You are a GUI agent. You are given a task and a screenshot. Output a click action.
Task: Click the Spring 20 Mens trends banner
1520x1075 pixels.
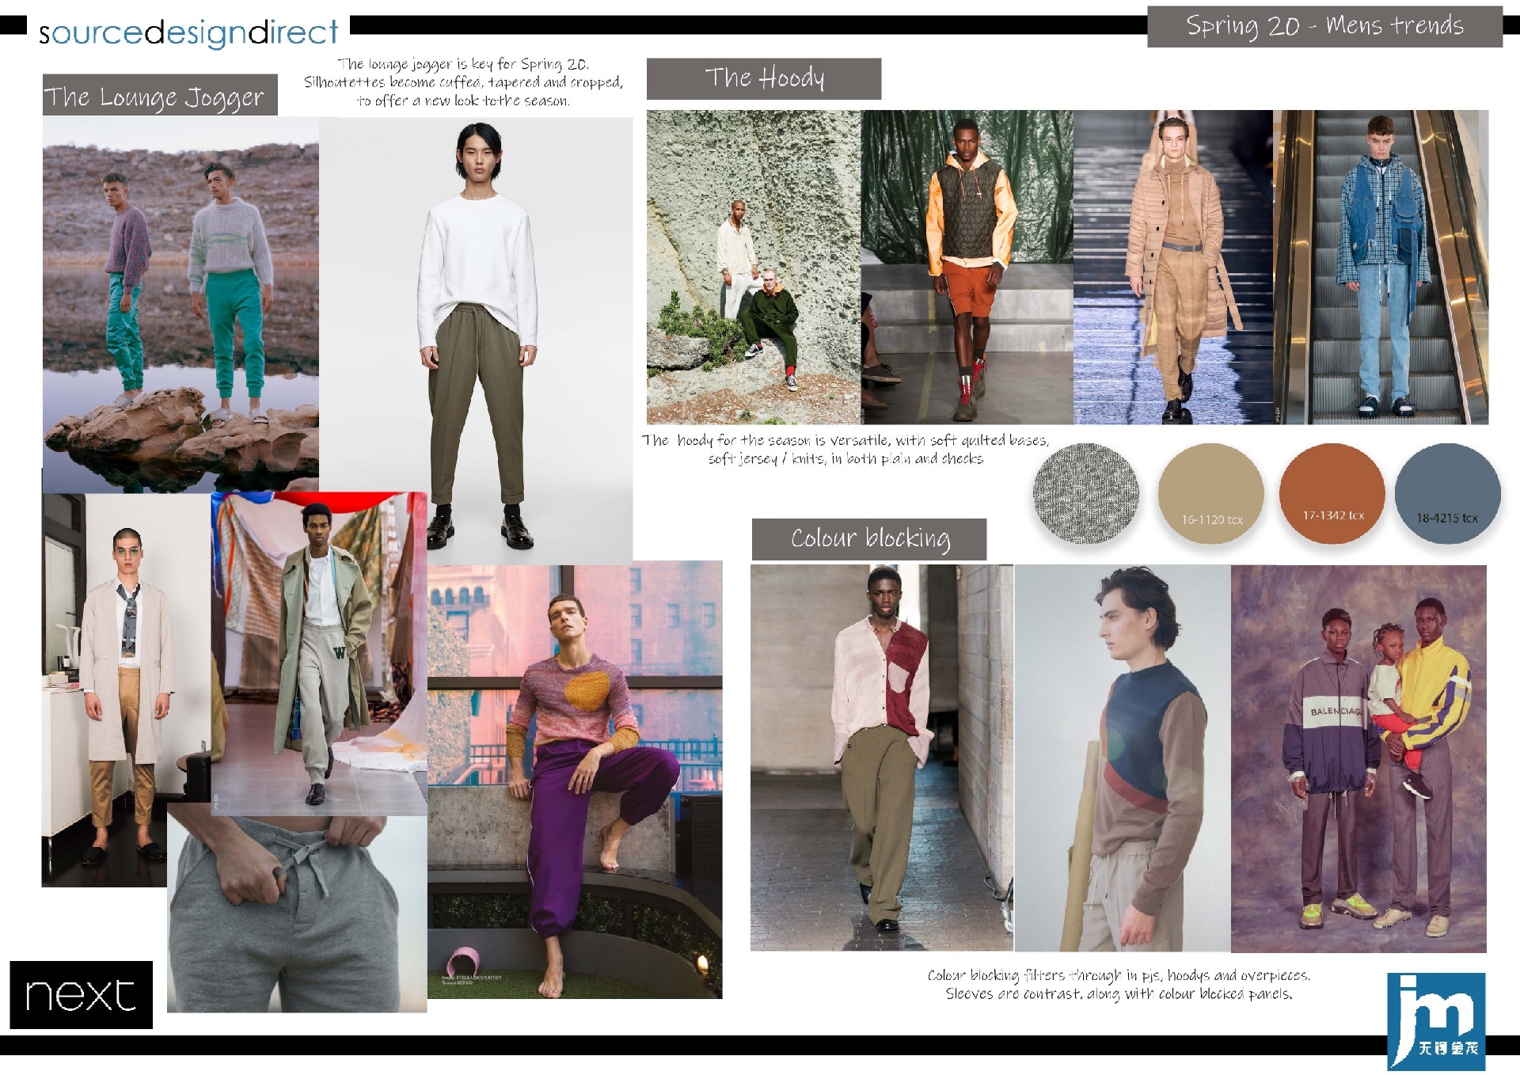pyautogui.click(x=1324, y=26)
